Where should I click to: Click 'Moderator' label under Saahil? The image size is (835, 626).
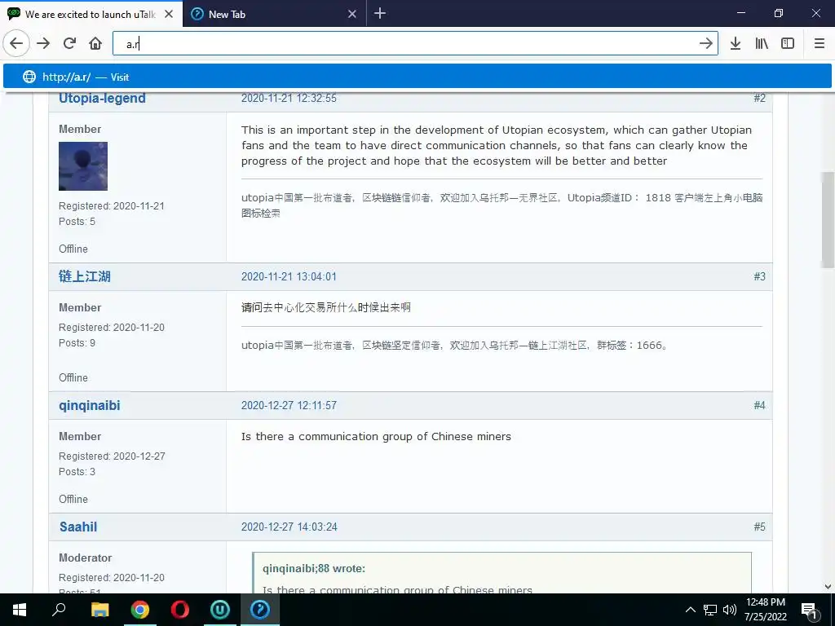point(85,558)
